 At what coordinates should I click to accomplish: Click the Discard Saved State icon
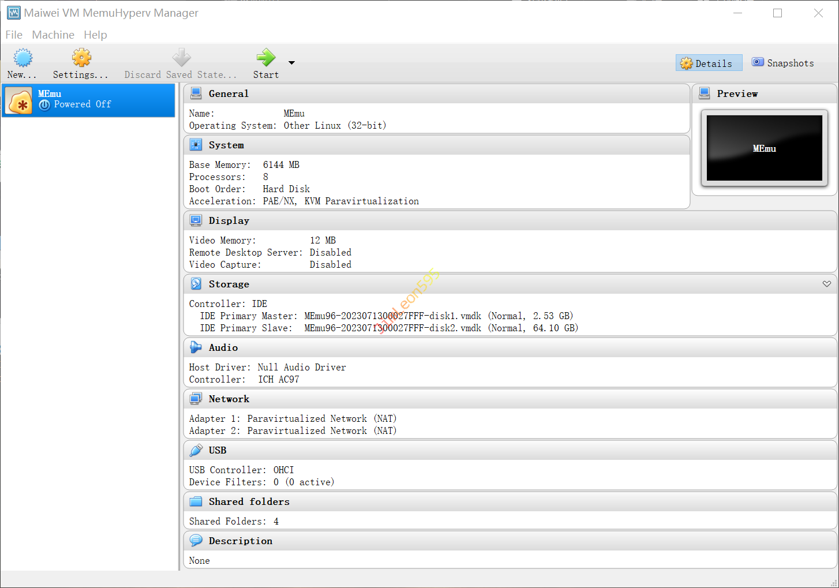[181, 58]
